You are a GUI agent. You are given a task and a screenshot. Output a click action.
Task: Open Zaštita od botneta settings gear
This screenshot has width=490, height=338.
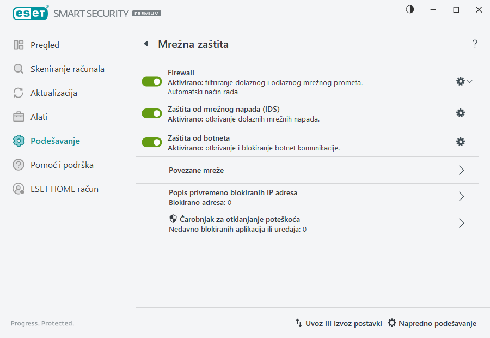point(460,142)
